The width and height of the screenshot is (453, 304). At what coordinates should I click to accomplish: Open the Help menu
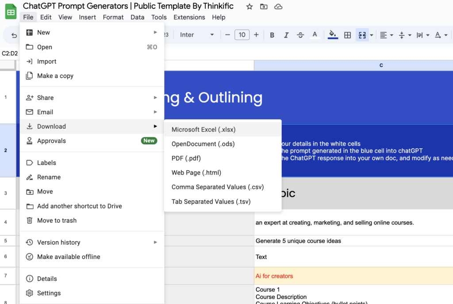pyautogui.click(x=219, y=17)
